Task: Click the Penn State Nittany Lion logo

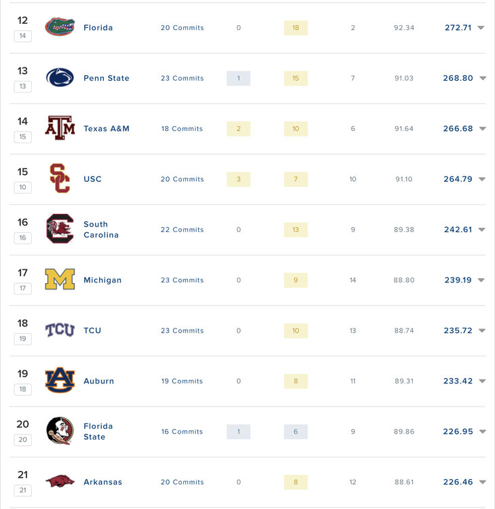Action: pyautogui.click(x=60, y=78)
